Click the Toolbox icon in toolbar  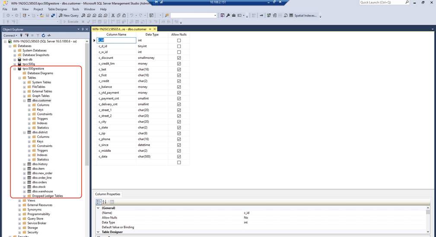[234, 16]
